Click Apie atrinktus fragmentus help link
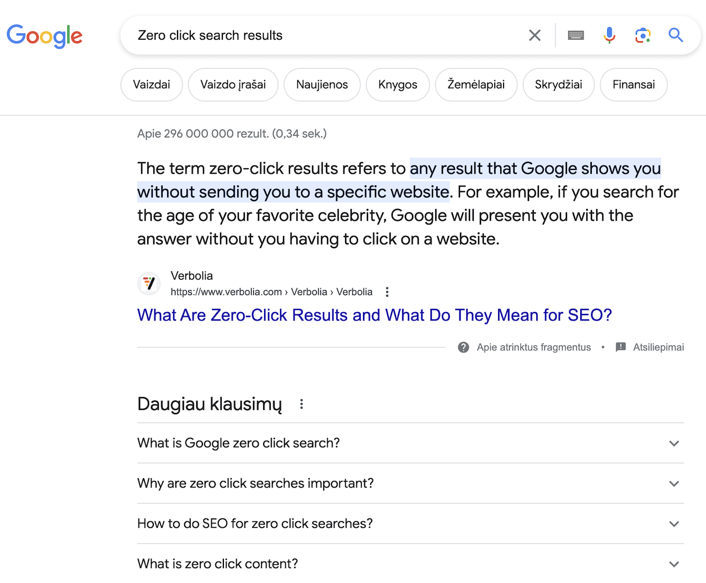 click(533, 347)
